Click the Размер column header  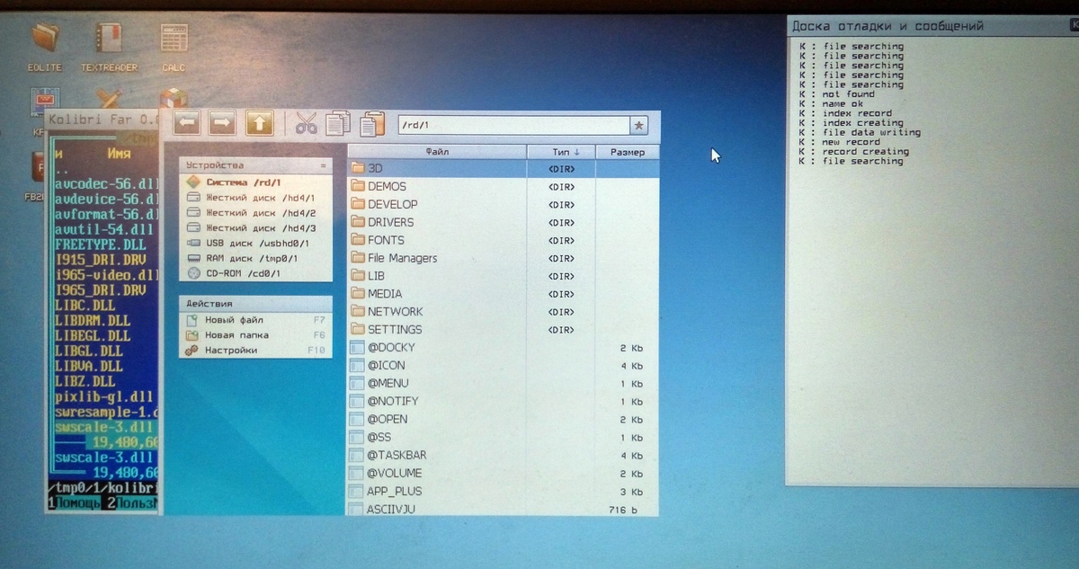(627, 152)
